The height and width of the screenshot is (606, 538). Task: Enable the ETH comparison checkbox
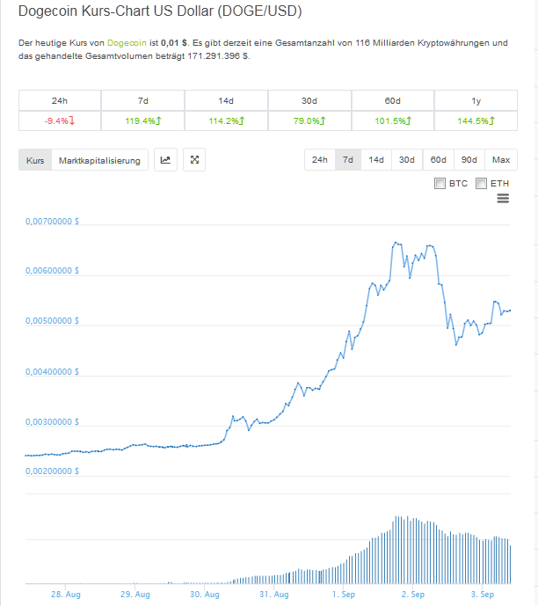[x=481, y=183]
